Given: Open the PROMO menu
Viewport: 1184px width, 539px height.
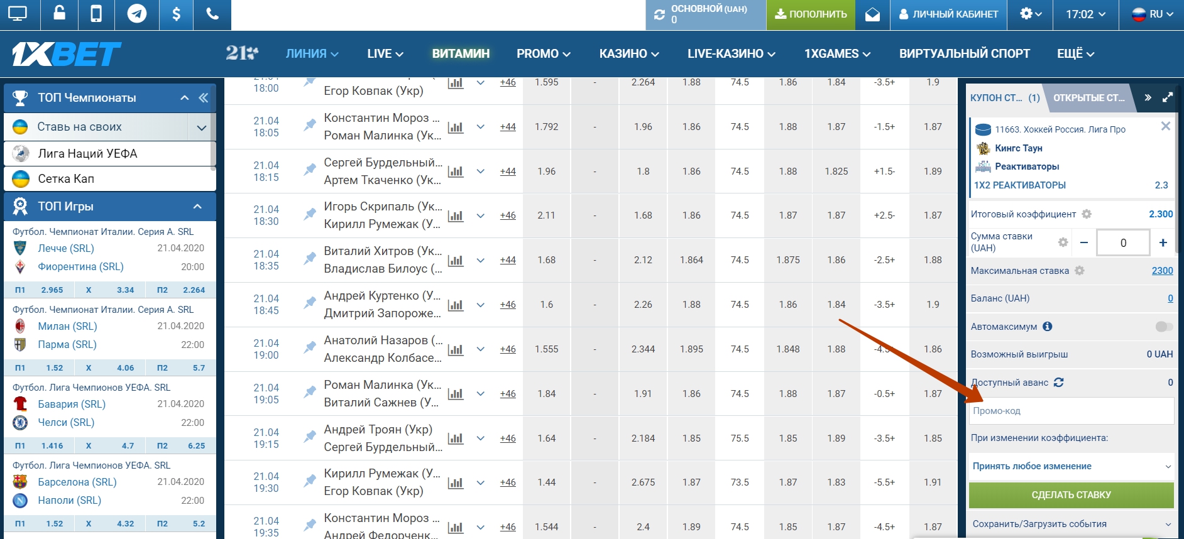Looking at the screenshot, I should 544,54.
